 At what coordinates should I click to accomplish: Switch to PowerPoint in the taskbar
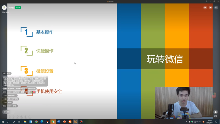tap(65, 122)
